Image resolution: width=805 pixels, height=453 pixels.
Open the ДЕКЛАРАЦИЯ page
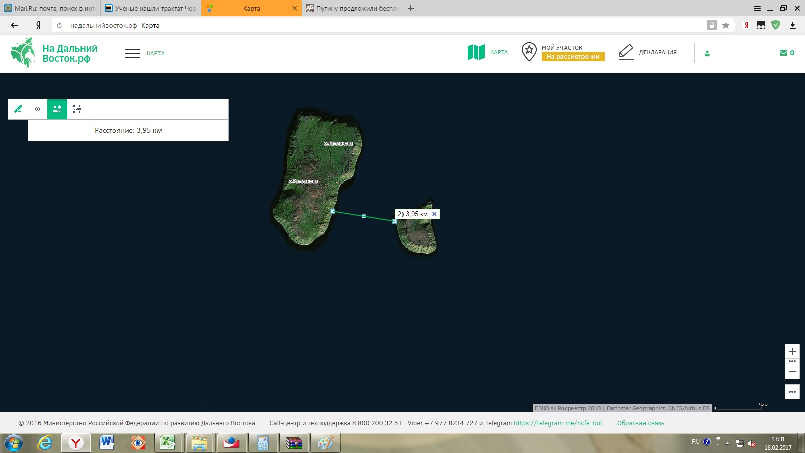pos(648,52)
